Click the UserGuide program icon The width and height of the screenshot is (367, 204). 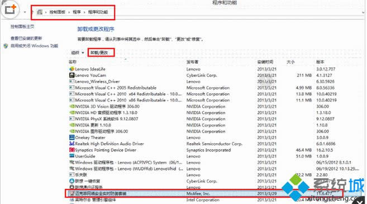click(72, 156)
